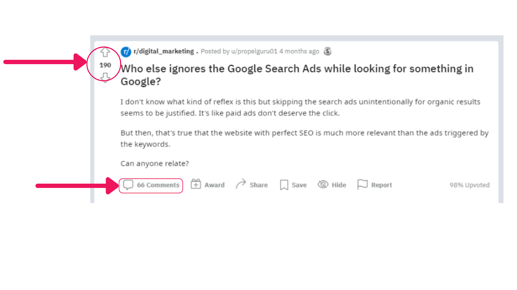This screenshot has height=290, width=517.
Task: Open the 66 Comments section
Action: point(158,185)
